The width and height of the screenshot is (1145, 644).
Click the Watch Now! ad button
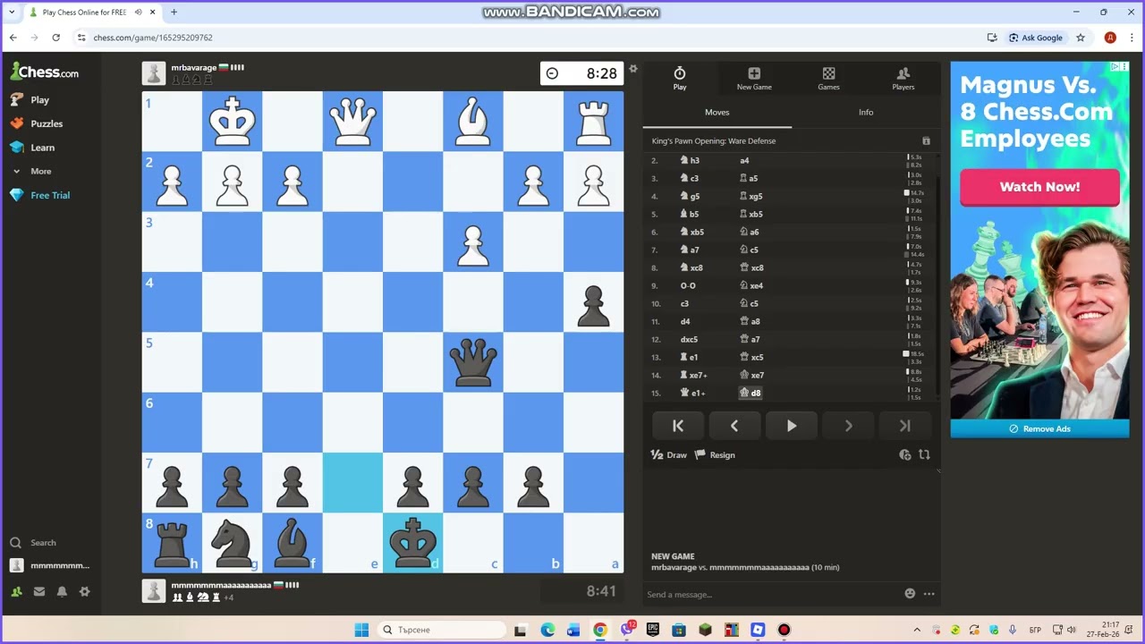[x=1039, y=187]
